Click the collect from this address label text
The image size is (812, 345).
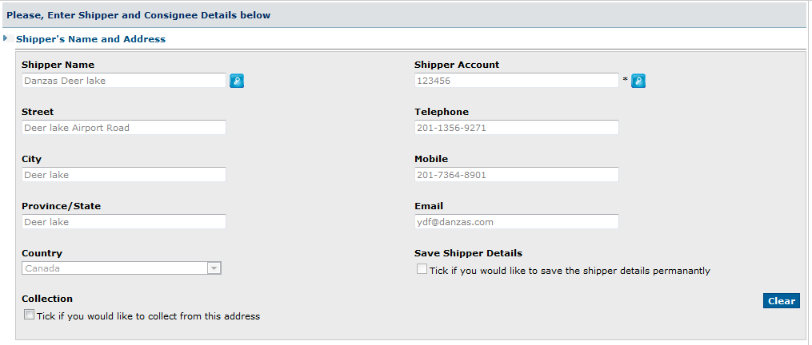[148, 316]
